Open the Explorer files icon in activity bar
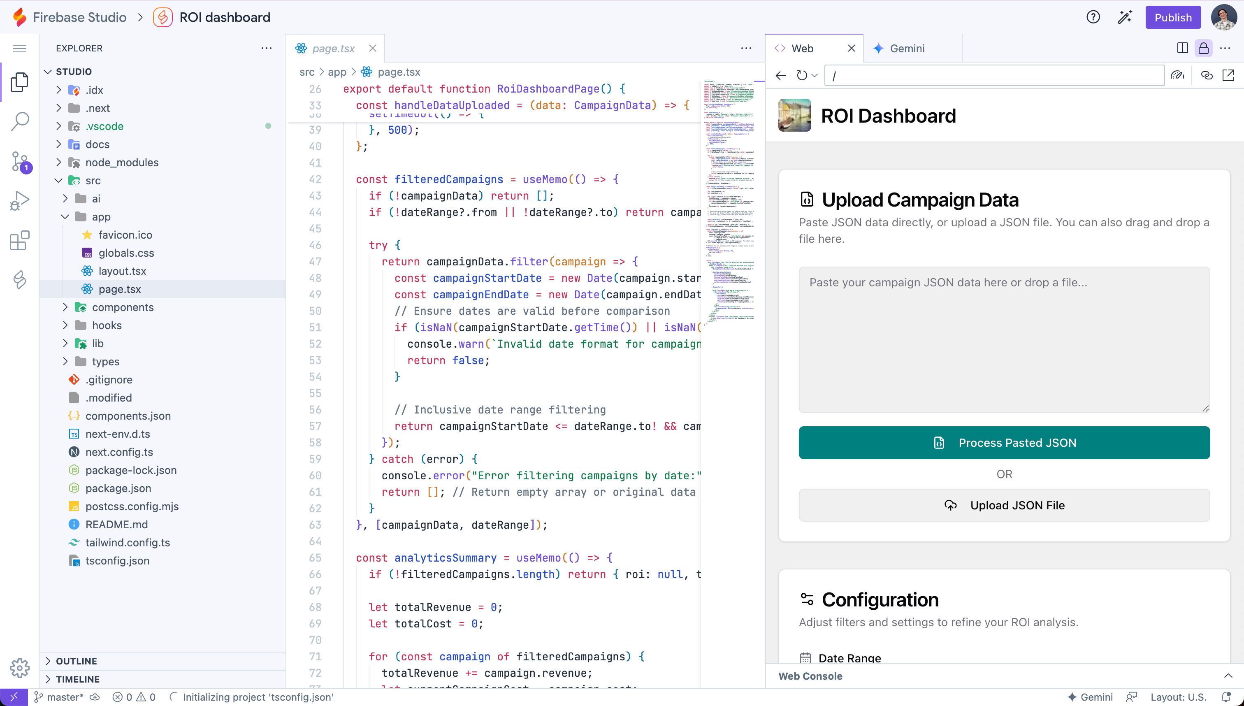 click(x=19, y=81)
